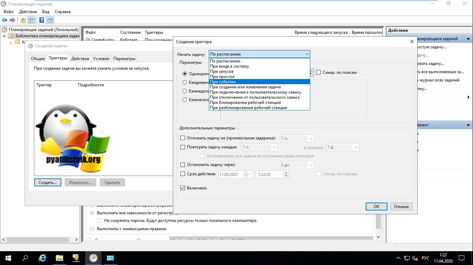Uncheck the "Включено" checkbox
This screenshot has width=473, height=265.
183,188
